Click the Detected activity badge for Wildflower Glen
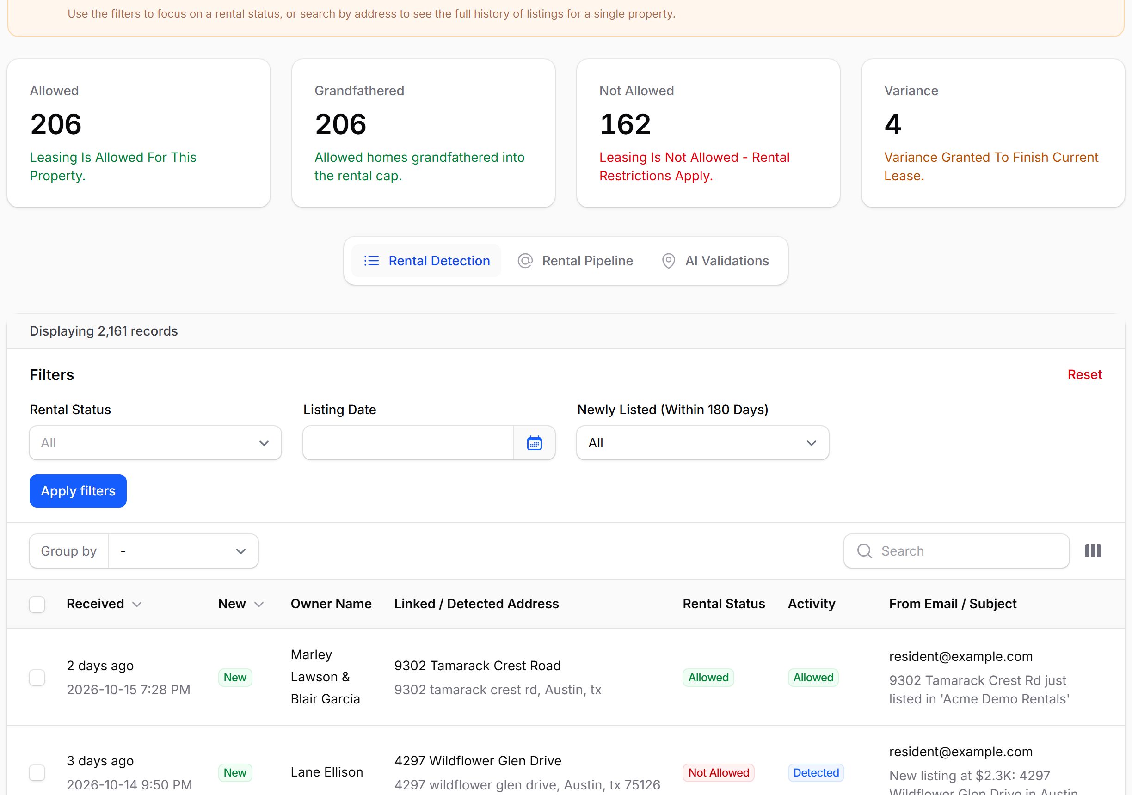Screen dimensions: 1132x795 pyautogui.click(x=816, y=773)
